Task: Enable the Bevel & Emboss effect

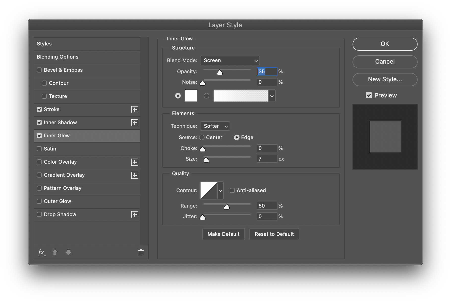Action: pos(39,70)
